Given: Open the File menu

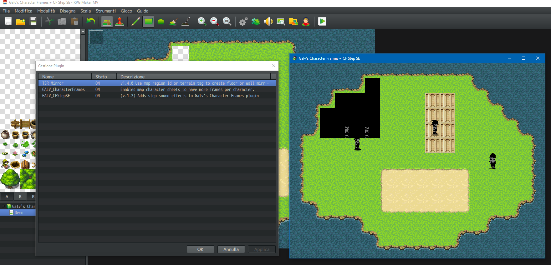Looking at the screenshot, I should click(6, 11).
